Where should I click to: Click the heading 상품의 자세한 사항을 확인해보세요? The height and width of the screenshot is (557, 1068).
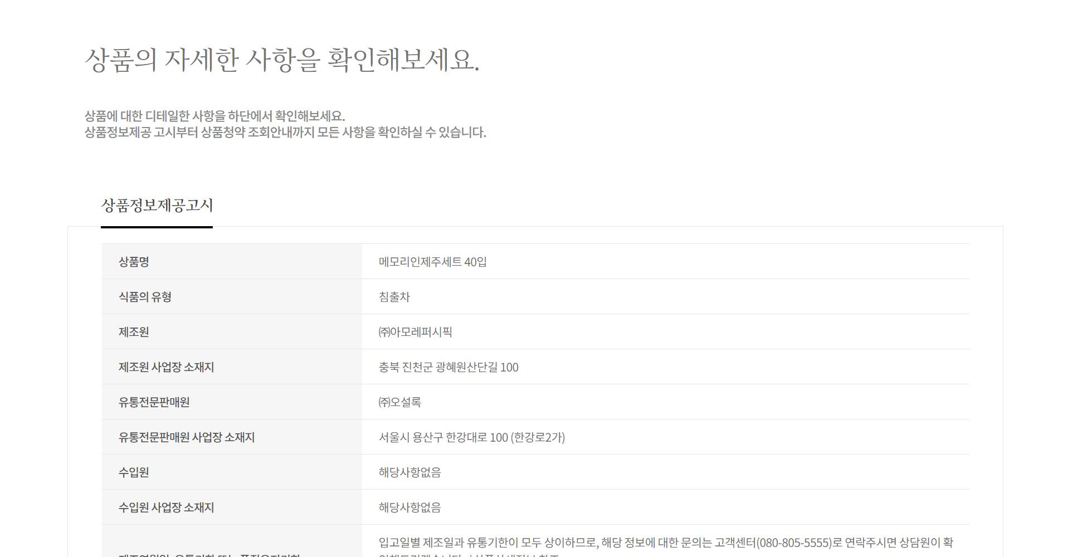tap(281, 60)
